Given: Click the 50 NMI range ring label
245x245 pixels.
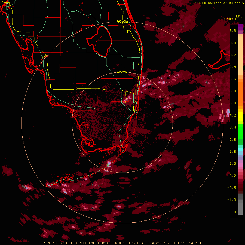Looking at the screenshot, I should pos(122,72).
